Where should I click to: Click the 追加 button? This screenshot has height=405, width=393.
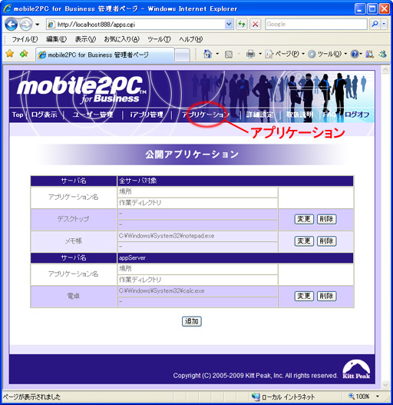click(191, 321)
